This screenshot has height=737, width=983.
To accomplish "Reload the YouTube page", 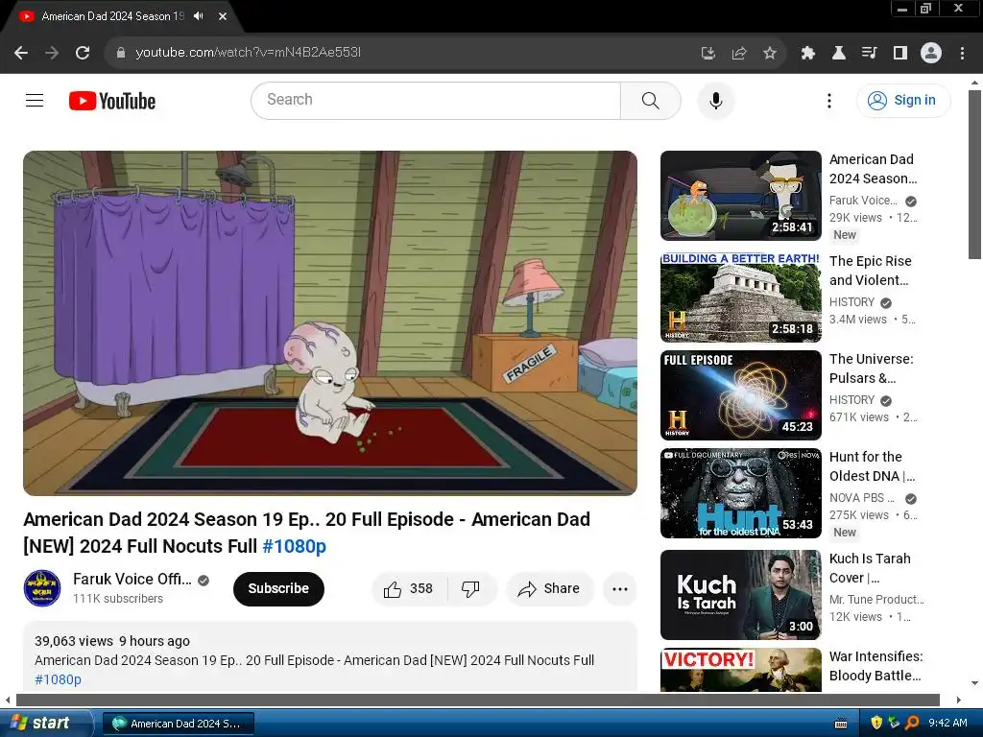I will 83,53.
